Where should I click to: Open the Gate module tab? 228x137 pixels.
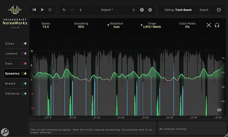point(9,63)
